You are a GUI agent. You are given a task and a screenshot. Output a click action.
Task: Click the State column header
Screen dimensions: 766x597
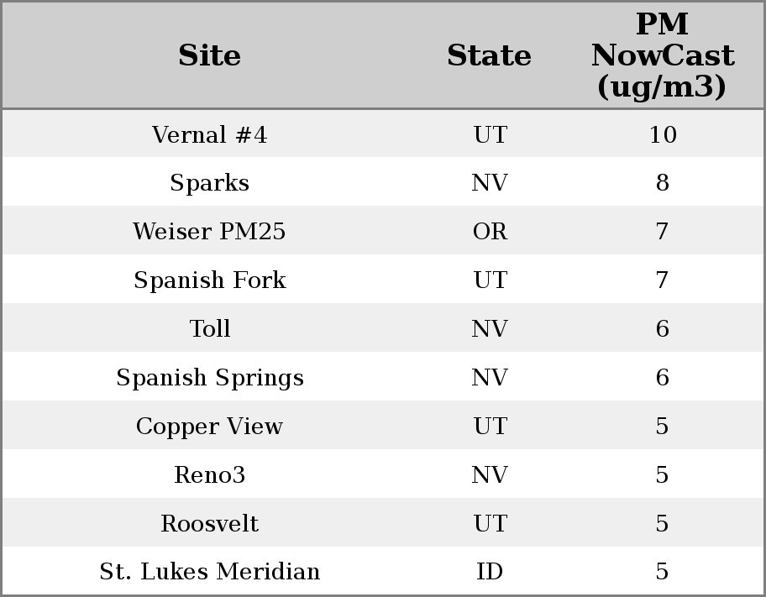[489, 55]
